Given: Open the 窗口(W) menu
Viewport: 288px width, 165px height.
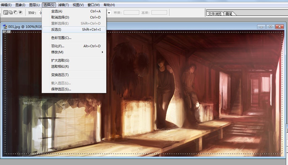Looking at the screenshot, I should click(x=93, y=5).
